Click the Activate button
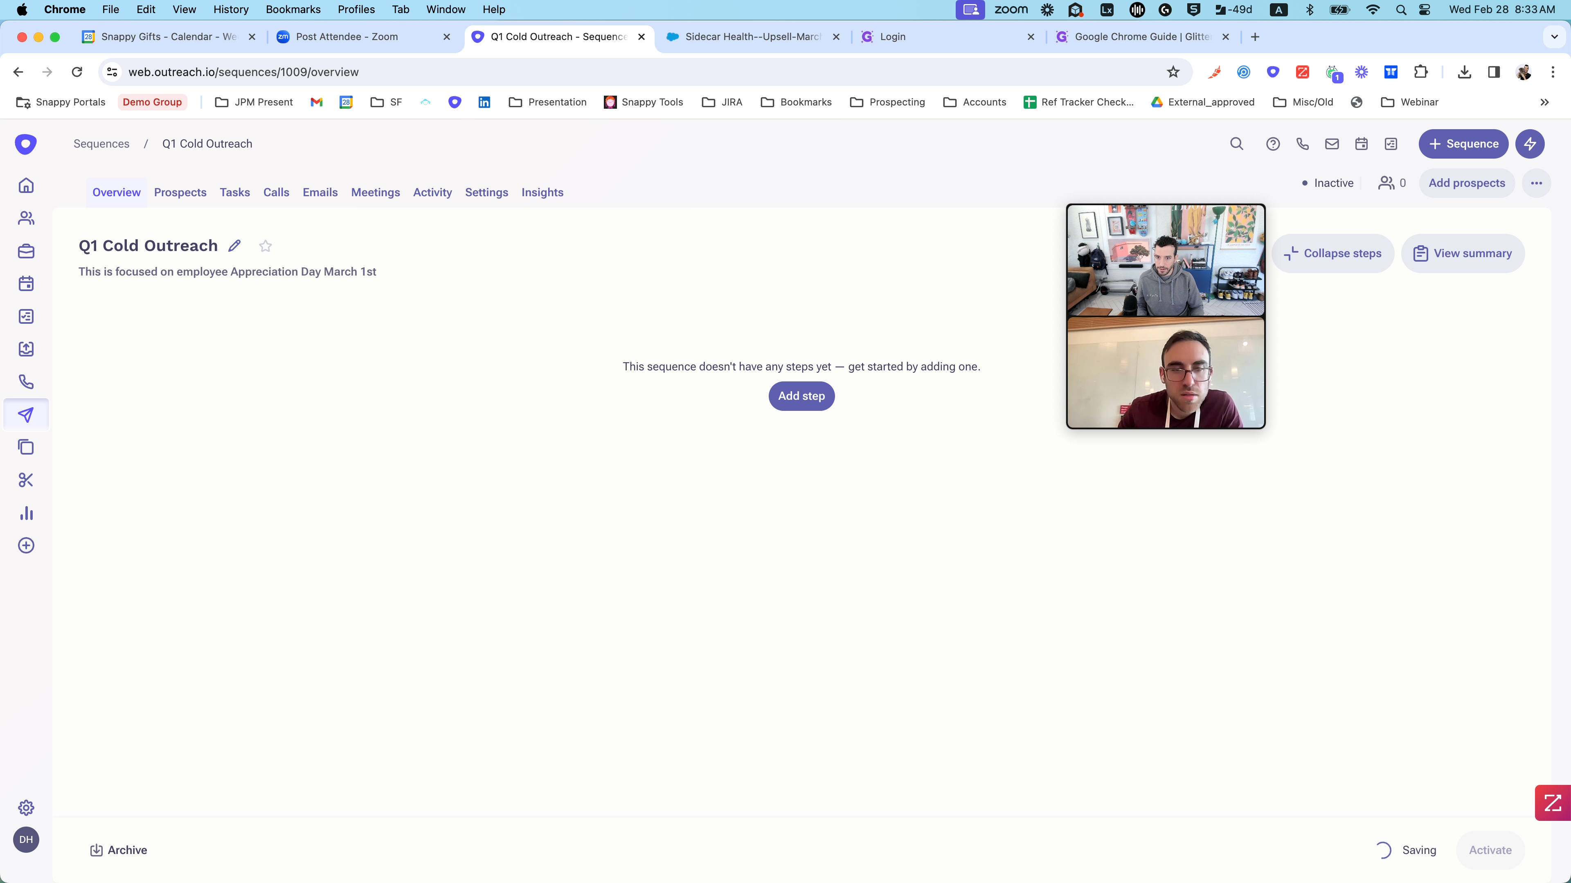This screenshot has width=1571, height=883. pos(1490,850)
